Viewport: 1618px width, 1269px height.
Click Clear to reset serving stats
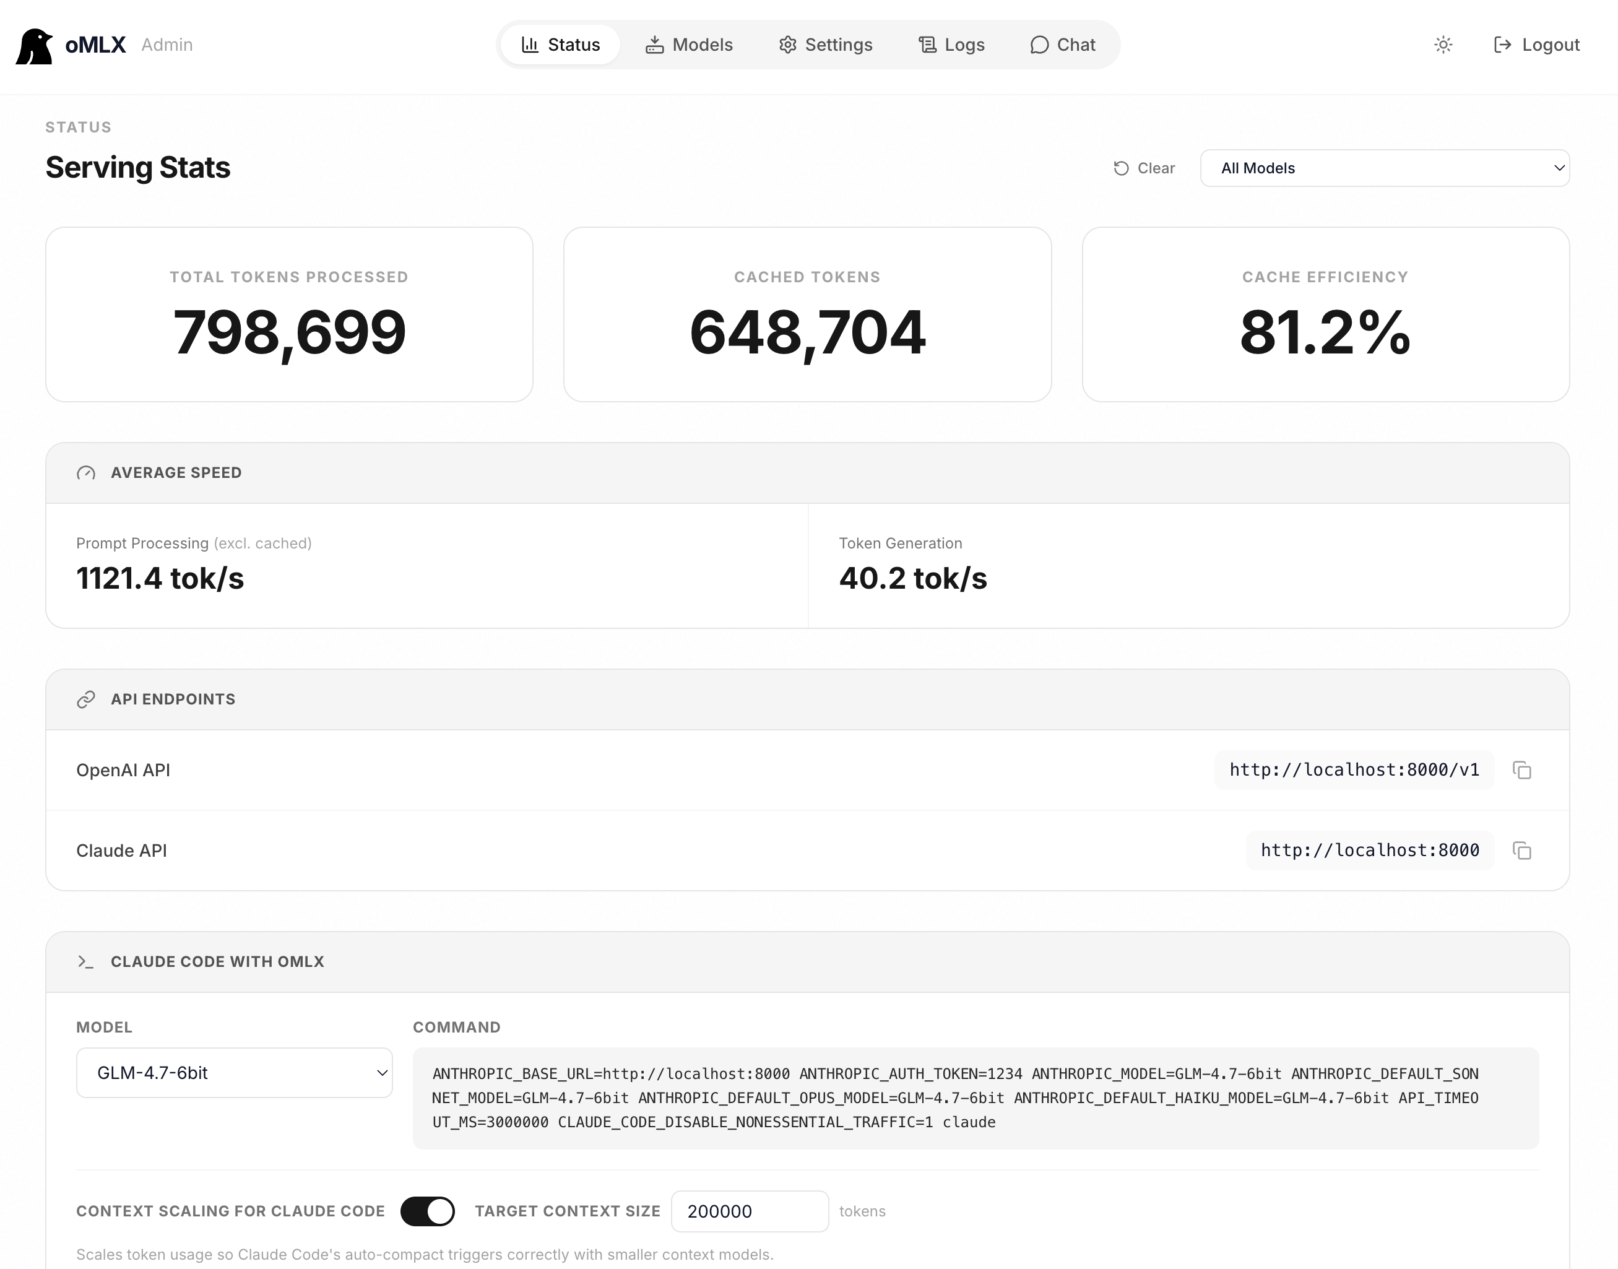point(1143,168)
